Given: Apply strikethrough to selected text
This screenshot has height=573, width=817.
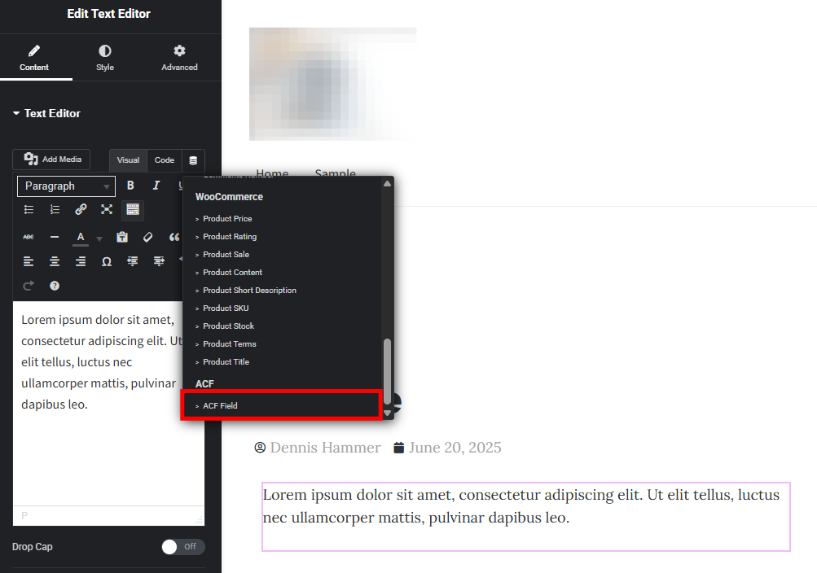Looking at the screenshot, I should pos(29,236).
